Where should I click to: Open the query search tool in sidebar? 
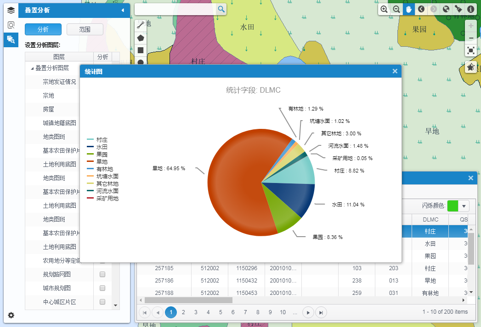(11, 25)
